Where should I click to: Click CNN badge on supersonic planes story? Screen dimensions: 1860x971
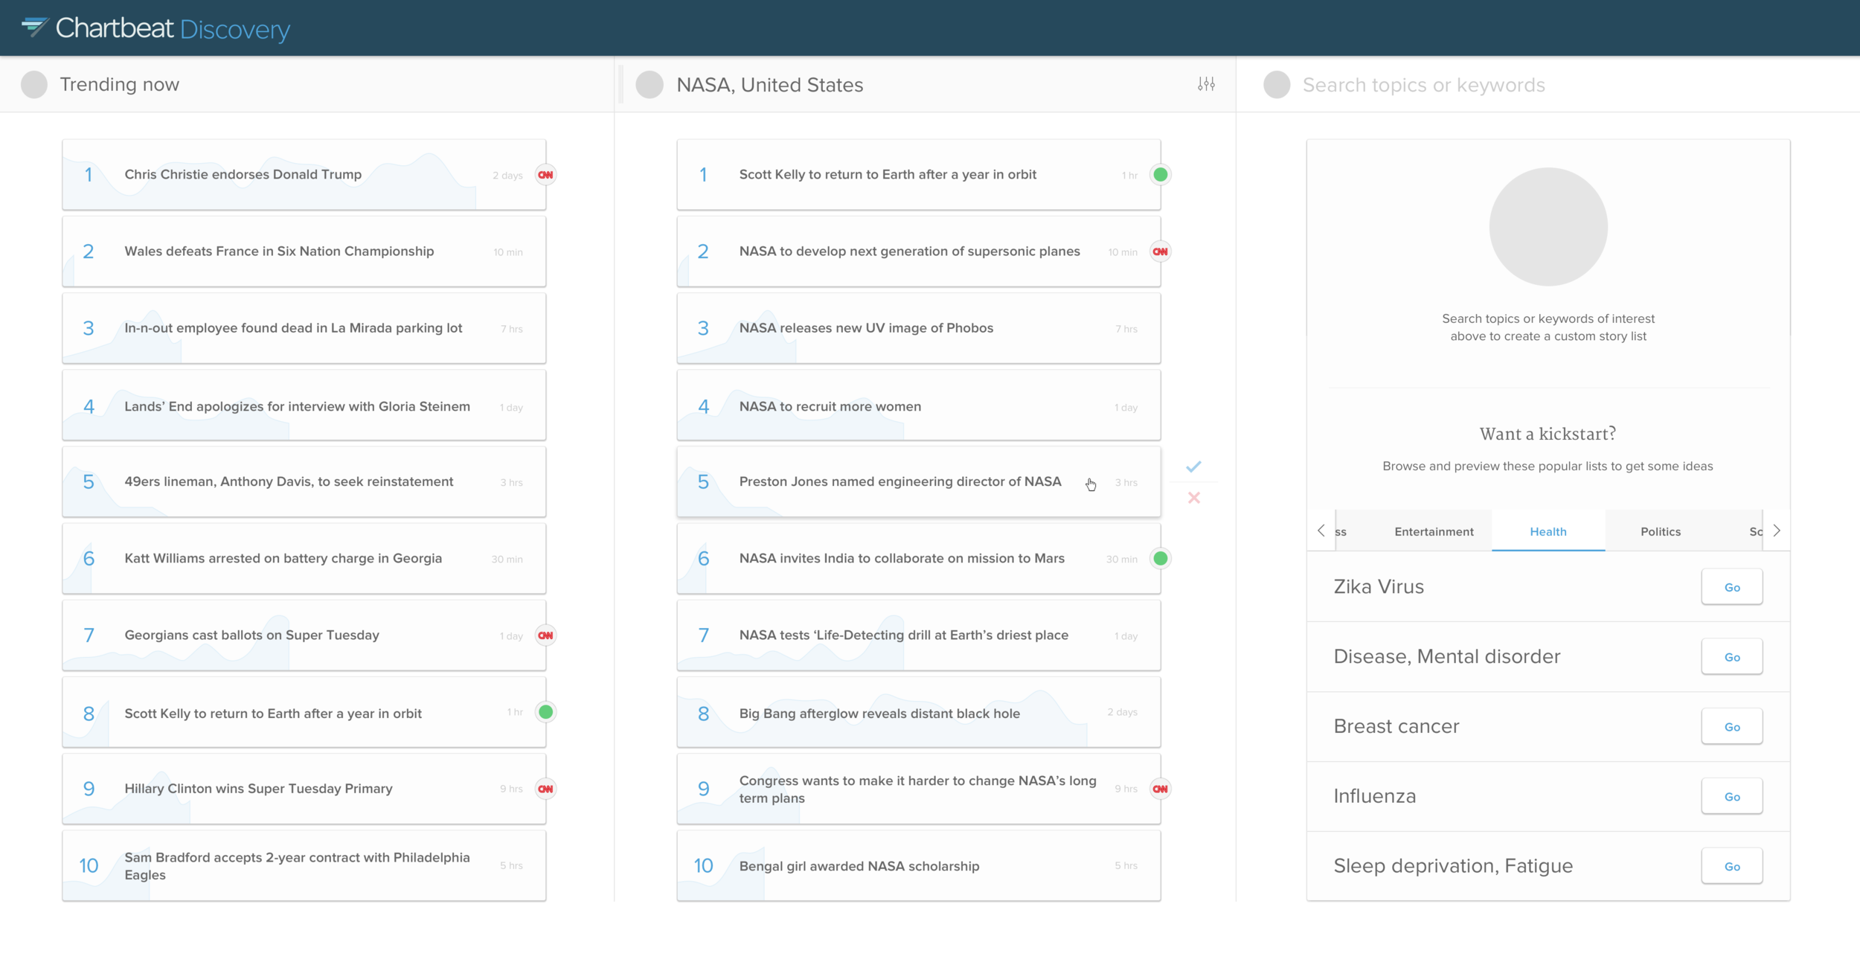click(x=1160, y=251)
